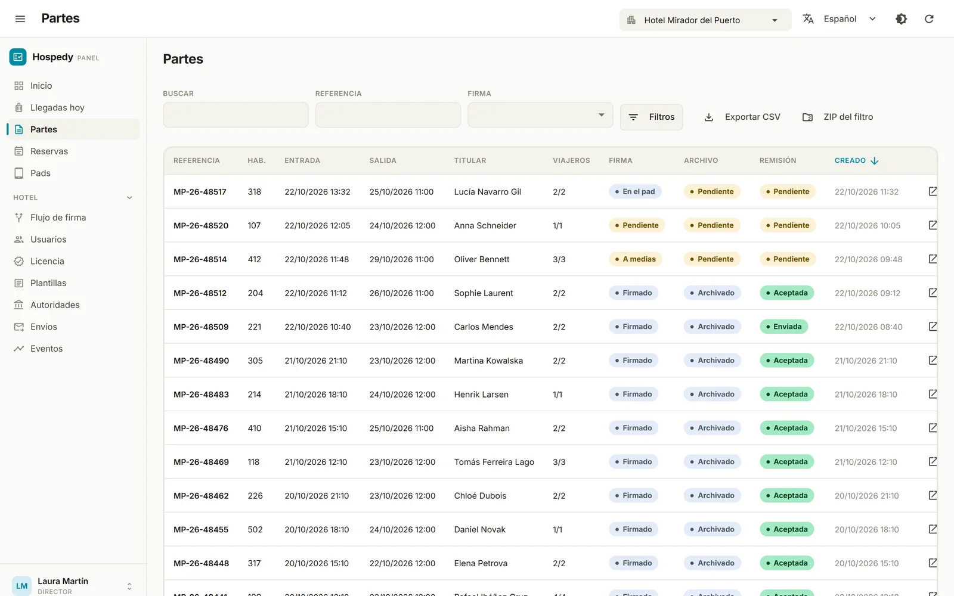Click the Hospedy logo icon
The height and width of the screenshot is (596, 954).
18,57
